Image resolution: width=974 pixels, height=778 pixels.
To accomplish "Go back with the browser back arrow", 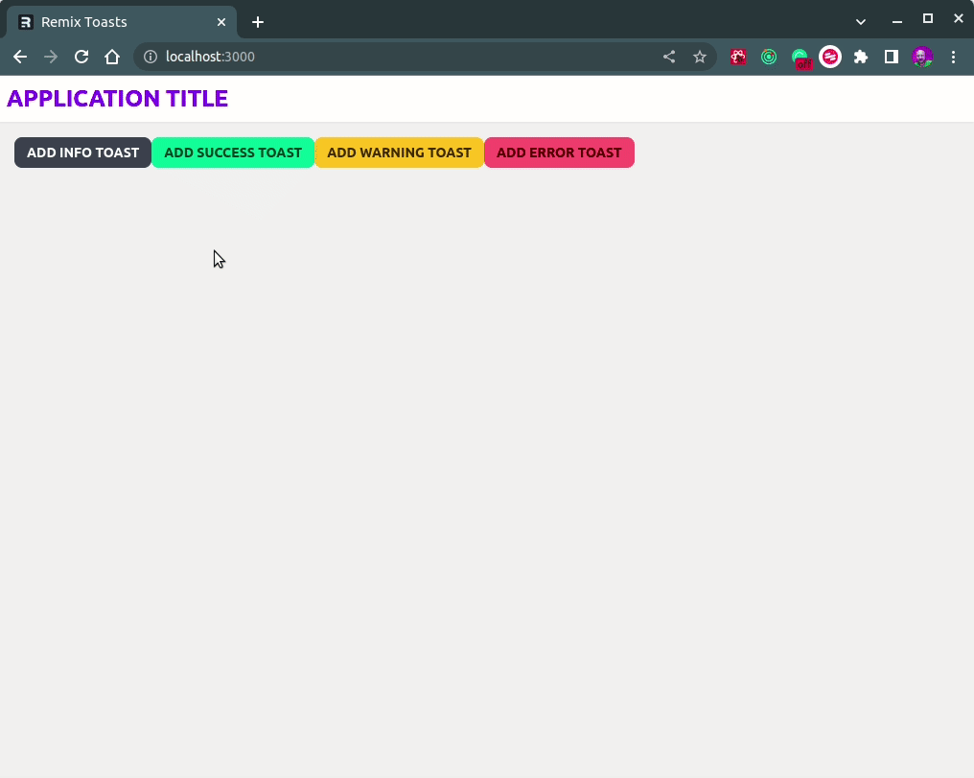I will 20,58.
